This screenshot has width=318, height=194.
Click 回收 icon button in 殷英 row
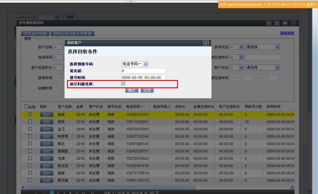tap(47, 122)
